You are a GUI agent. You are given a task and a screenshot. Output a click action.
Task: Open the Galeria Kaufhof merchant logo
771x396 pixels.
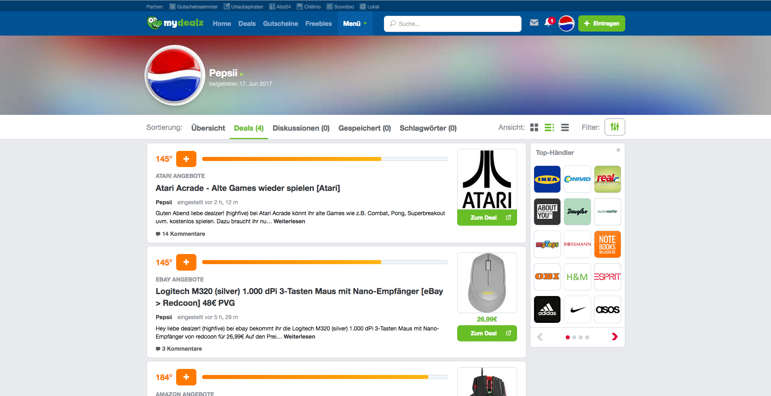click(x=607, y=212)
